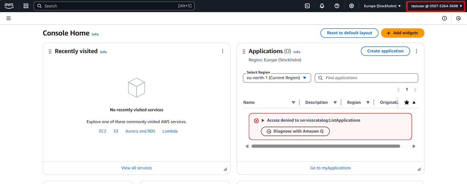Click Reset to default layout
This screenshot has width=467, height=184.
[x=349, y=33]
